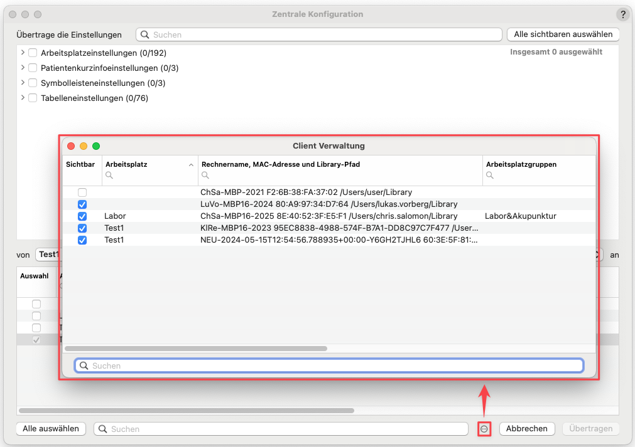
Task: Check Patientenkurzinfoeinstellungen checkbox
Action: (x=33, y=68)
